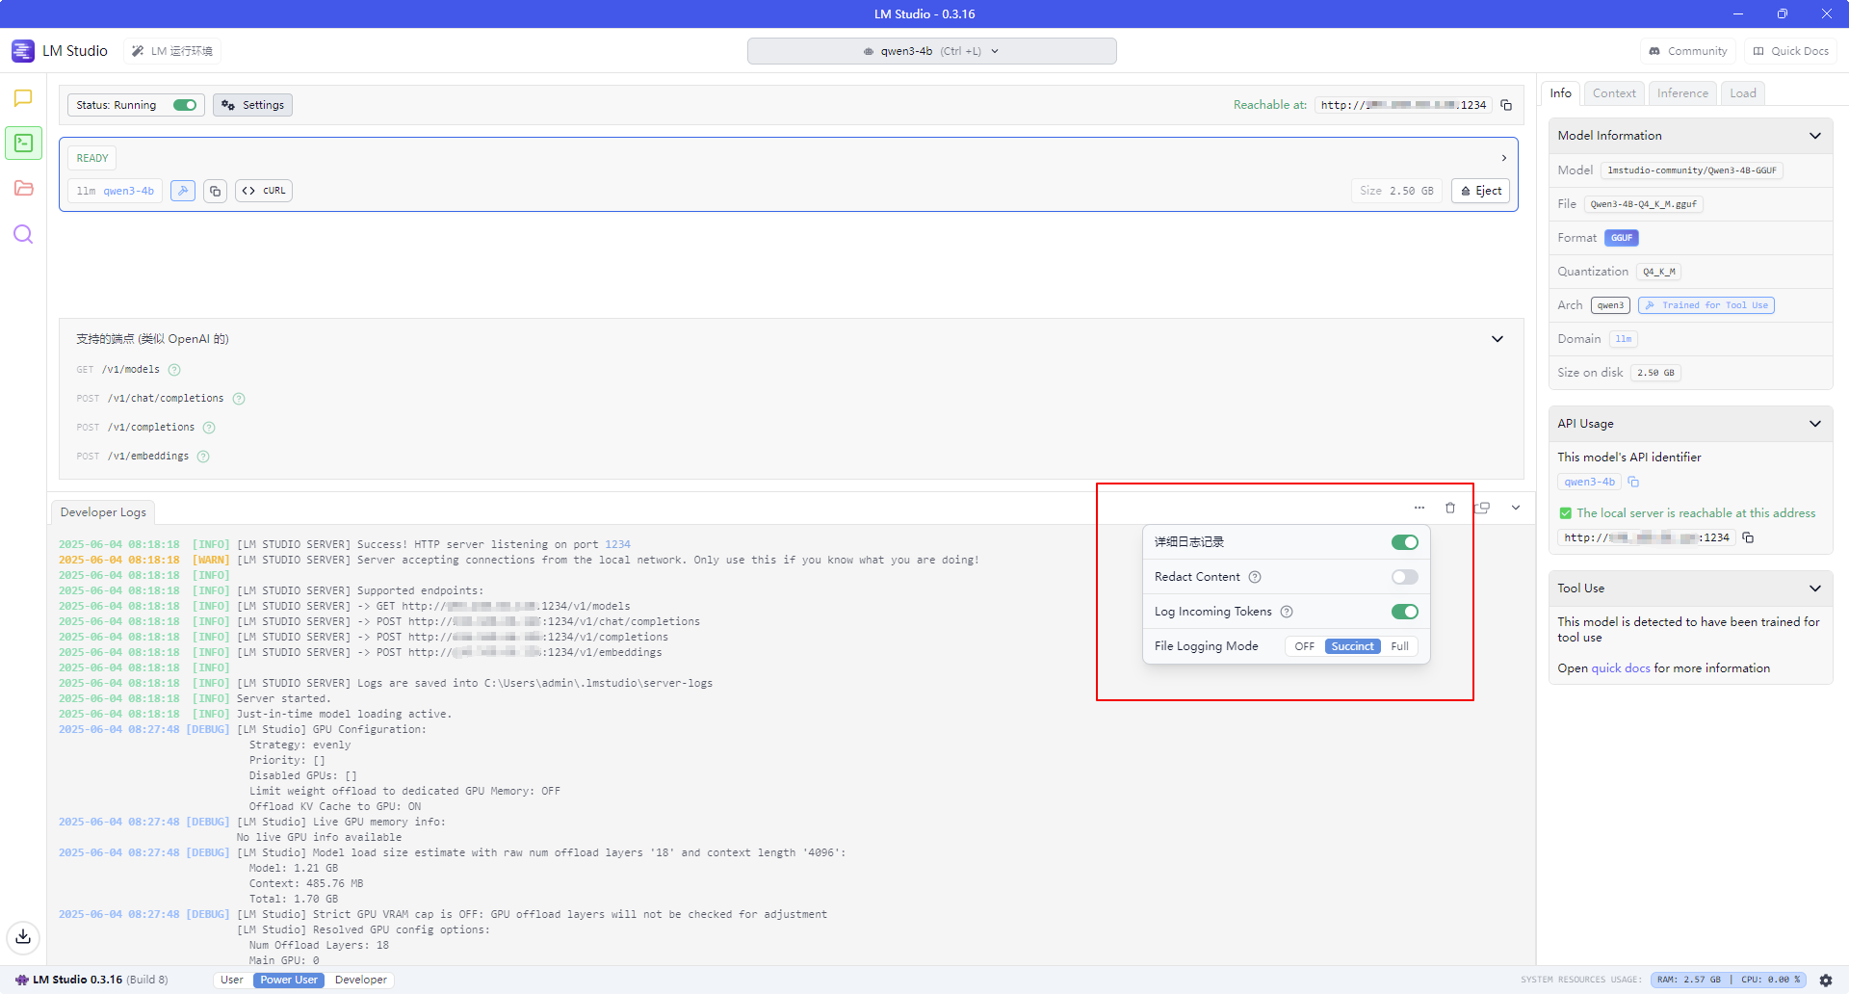Open quick docs link in Tool Use
The height and width of the screenshot is (994, 1849).
(1621, 668)
